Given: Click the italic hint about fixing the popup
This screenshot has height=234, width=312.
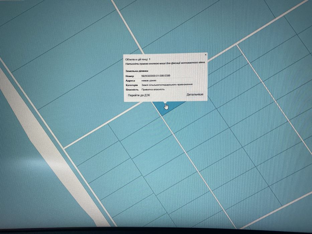Looking at the screenshot, I should [165, 63].
